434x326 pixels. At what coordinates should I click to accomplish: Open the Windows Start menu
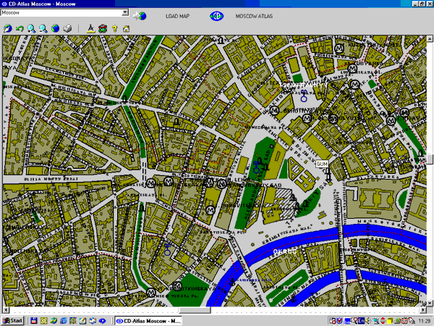12,321
